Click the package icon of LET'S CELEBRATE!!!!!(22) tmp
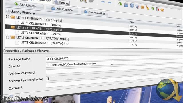The height and width of the screenshot is (103, 183). (x=13, y=27)
